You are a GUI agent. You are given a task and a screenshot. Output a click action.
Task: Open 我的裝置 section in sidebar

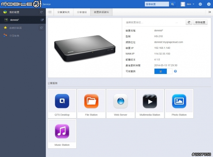tap(14, 12)
